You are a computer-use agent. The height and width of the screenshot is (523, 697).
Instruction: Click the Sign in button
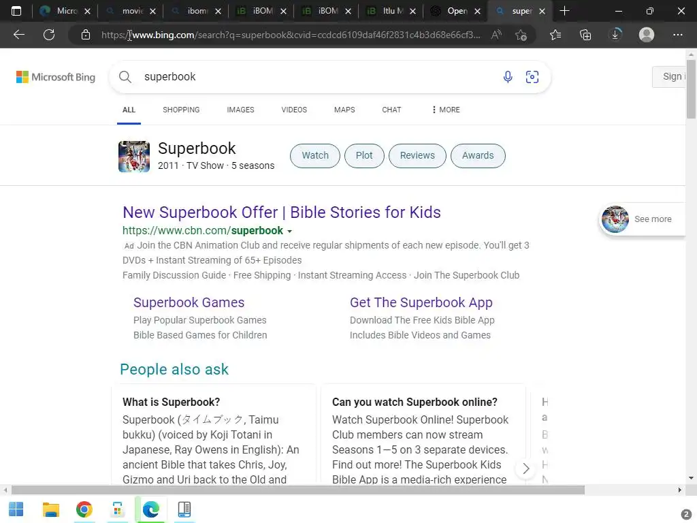669,77
